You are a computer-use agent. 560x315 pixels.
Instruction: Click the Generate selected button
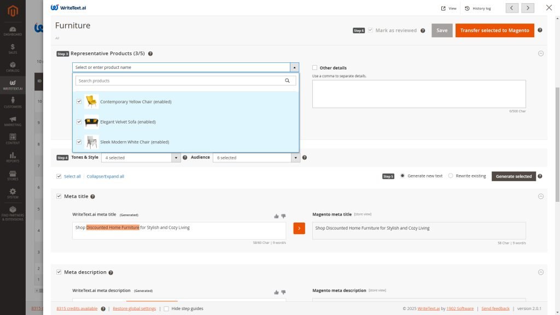click(514, 176)
